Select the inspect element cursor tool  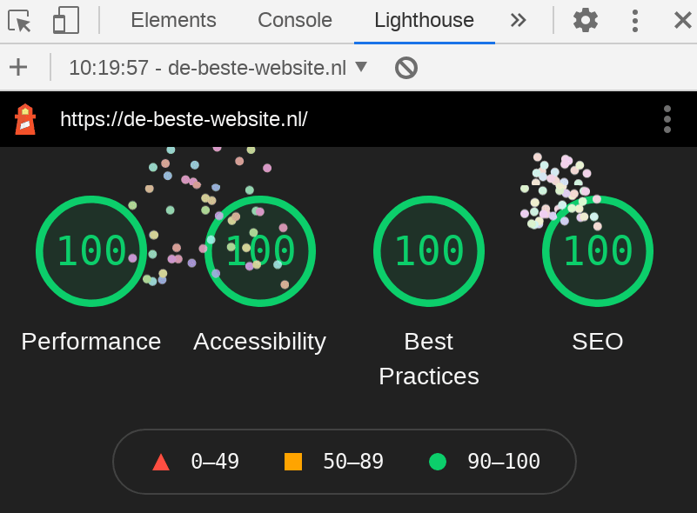pos(19,20)
